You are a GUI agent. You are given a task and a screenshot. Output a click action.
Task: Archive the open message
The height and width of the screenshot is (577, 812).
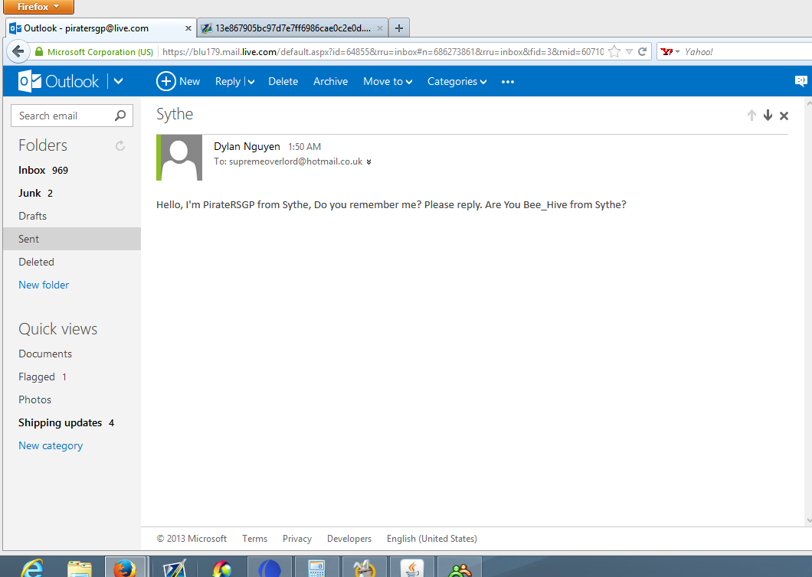pyautogui.click(x=330, y=81)
